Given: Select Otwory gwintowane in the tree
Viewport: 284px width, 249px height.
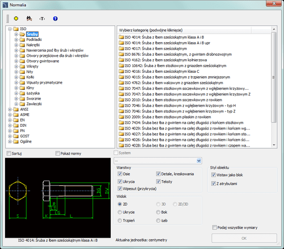Looking at the screenshot, I should tap(43, 61).
